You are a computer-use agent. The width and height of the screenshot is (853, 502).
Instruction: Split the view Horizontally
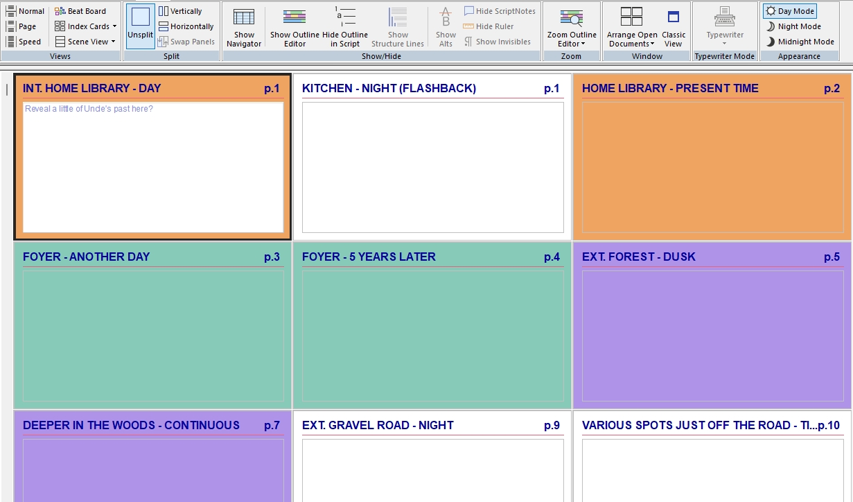pos(186,26)
